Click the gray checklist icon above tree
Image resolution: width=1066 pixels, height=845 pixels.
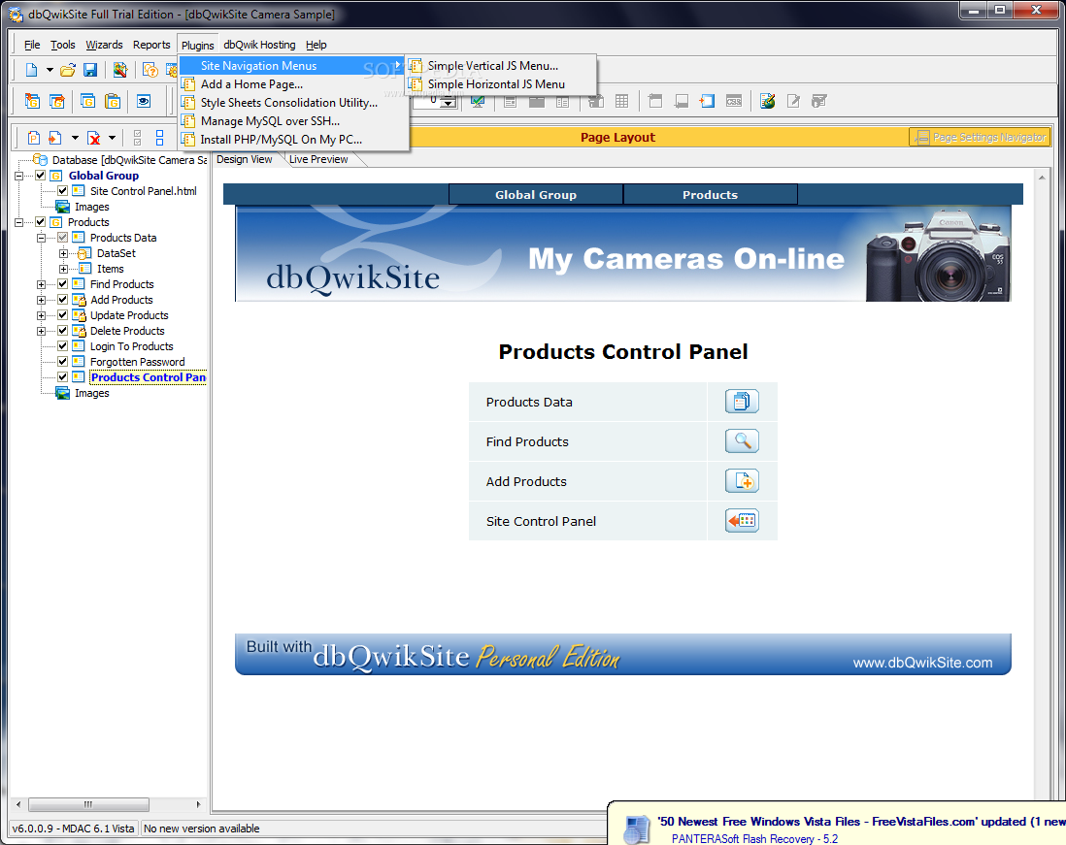click(x=137, y=138)
